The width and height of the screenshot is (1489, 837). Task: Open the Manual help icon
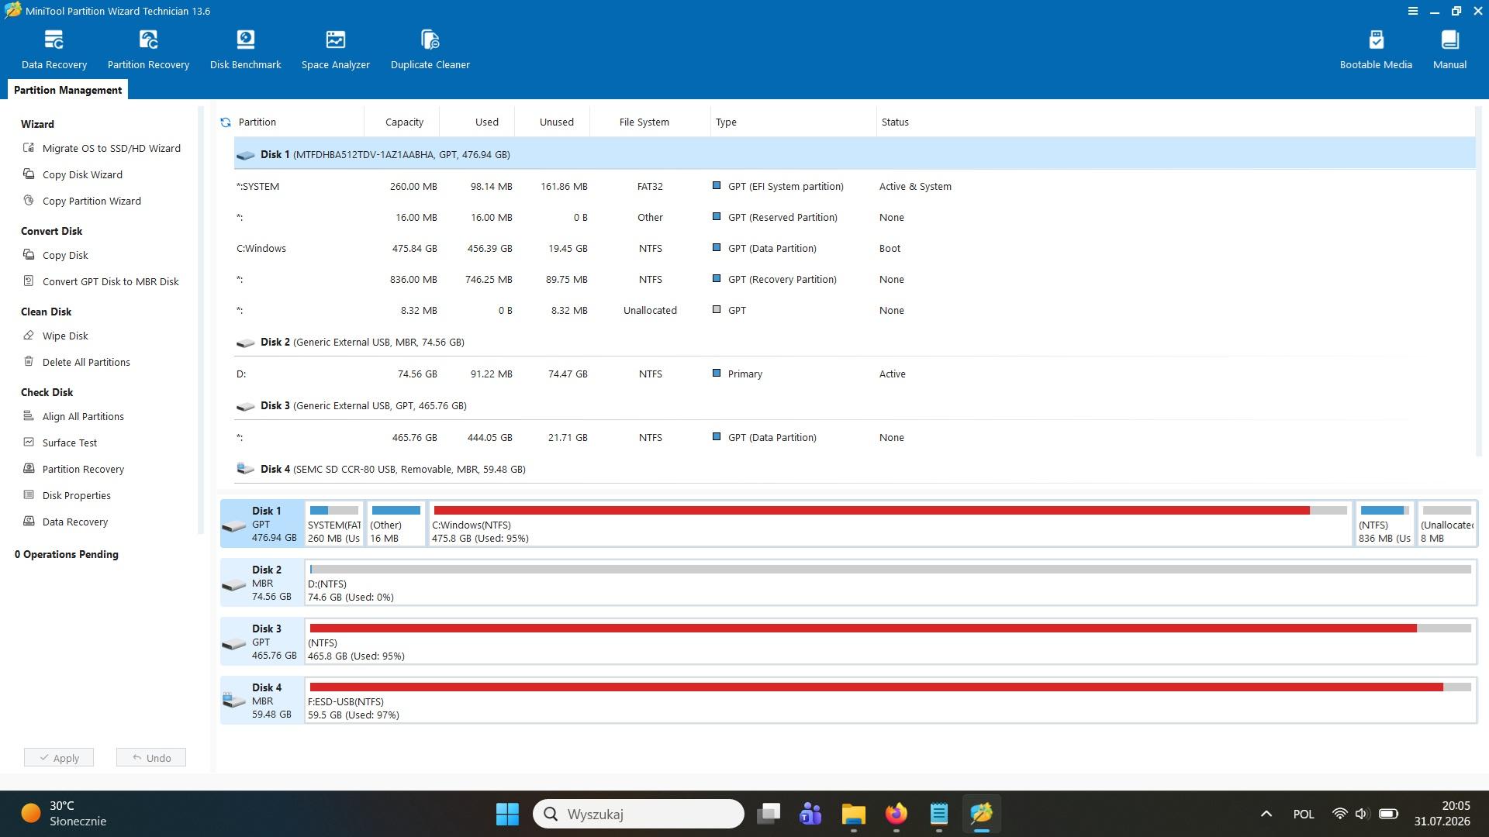coord(1449,50)
